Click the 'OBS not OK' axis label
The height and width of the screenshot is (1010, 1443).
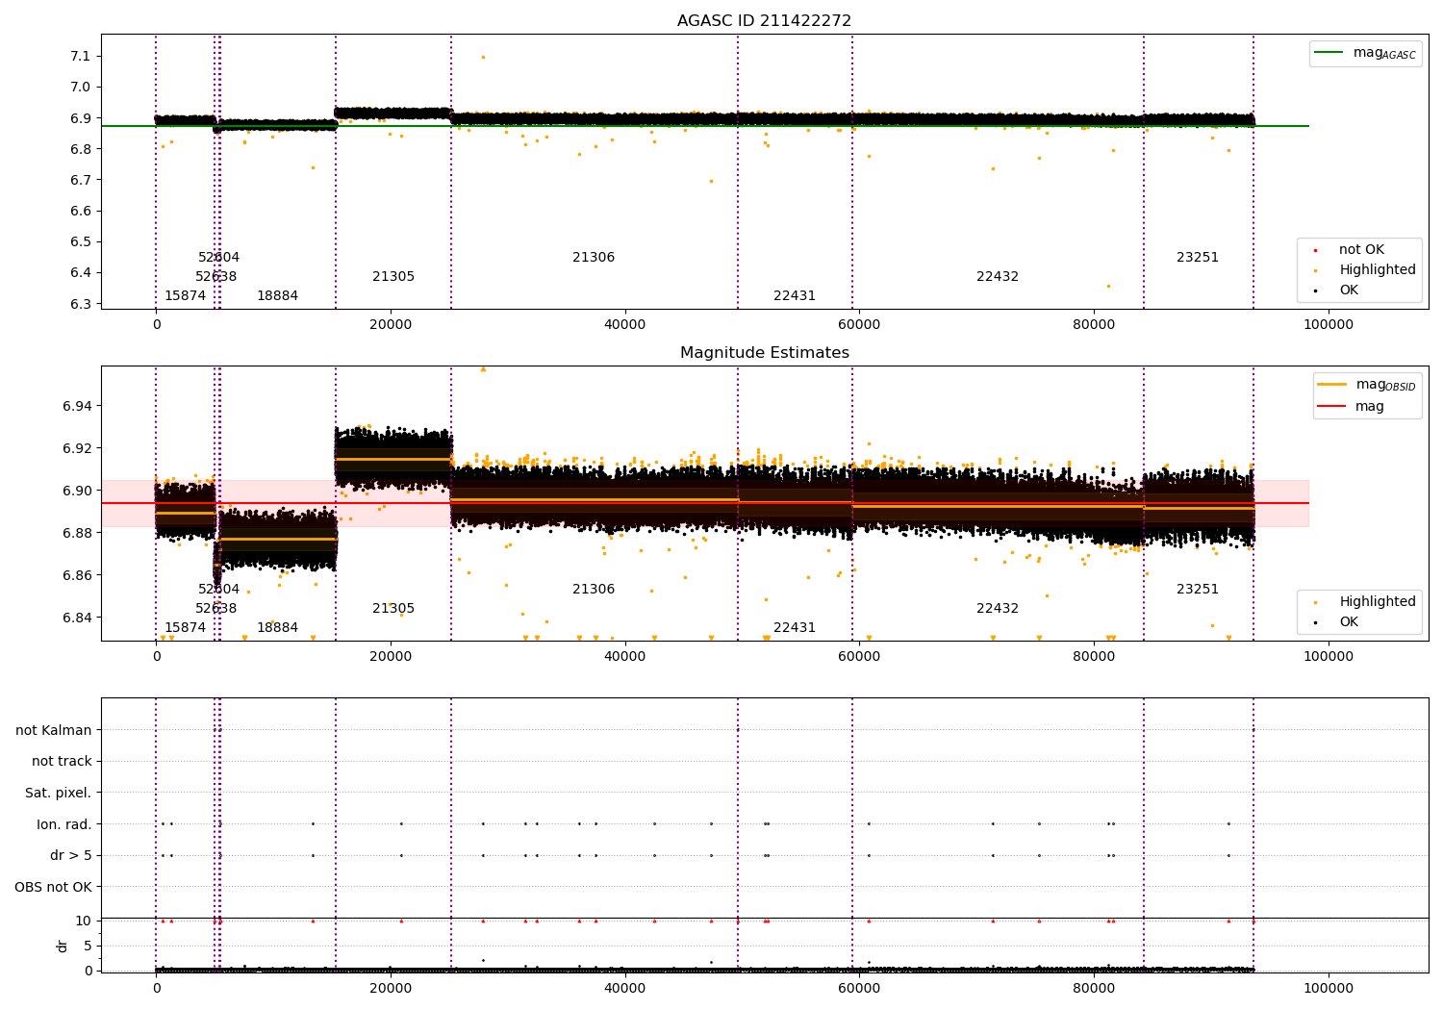click(x=53, y=888)
